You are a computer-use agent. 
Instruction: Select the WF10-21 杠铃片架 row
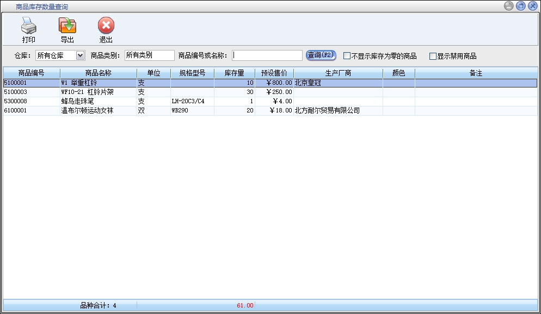click(98, 92)
